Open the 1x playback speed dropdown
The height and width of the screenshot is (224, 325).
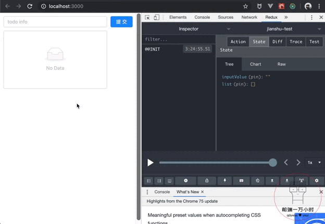click(314, 163)
